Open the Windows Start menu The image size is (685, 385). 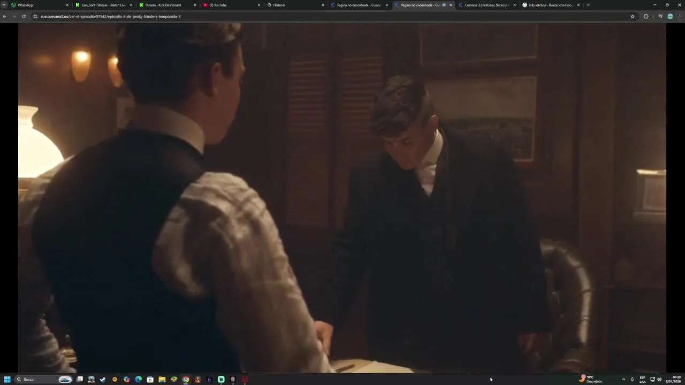point(7,379)
